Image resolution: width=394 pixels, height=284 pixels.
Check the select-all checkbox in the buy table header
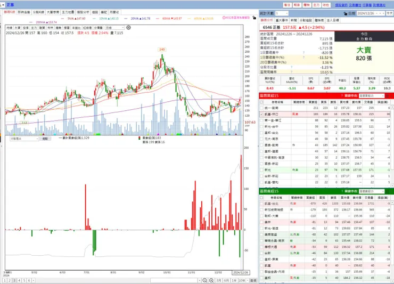[261, 102]
